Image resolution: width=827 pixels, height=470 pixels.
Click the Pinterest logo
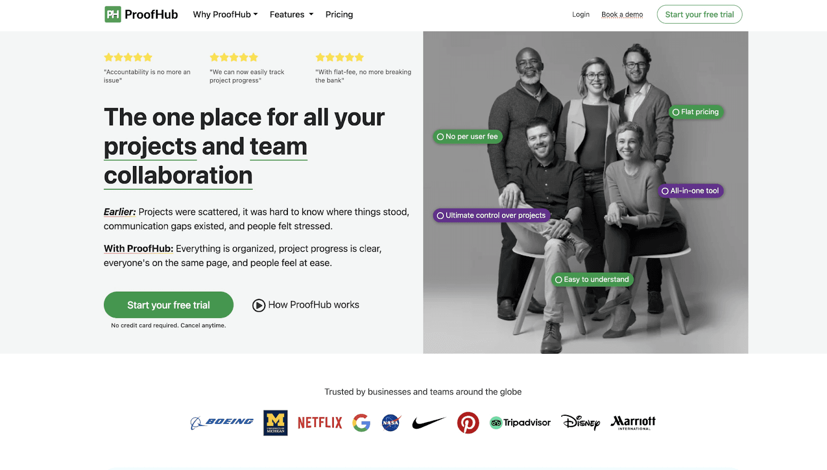point(468,423)
